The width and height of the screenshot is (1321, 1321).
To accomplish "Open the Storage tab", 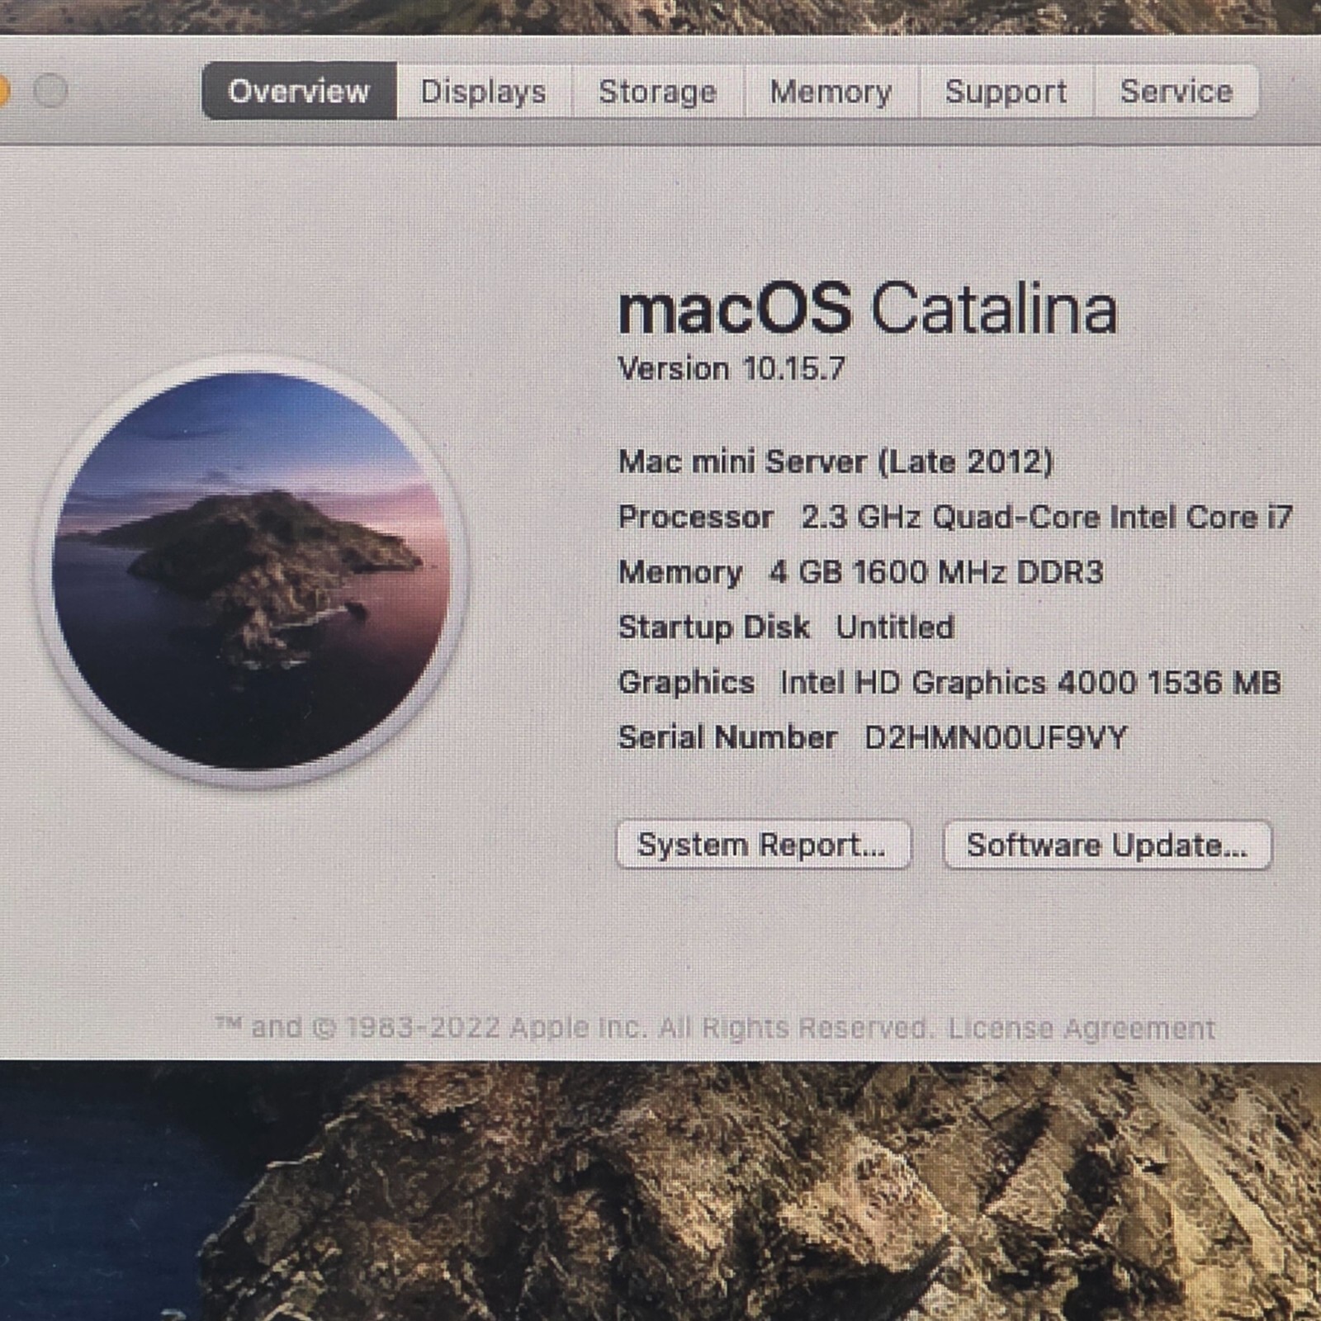I will (x=658, y=91).
